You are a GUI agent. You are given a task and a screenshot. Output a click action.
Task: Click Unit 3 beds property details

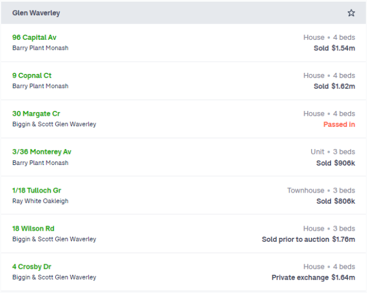333,152
